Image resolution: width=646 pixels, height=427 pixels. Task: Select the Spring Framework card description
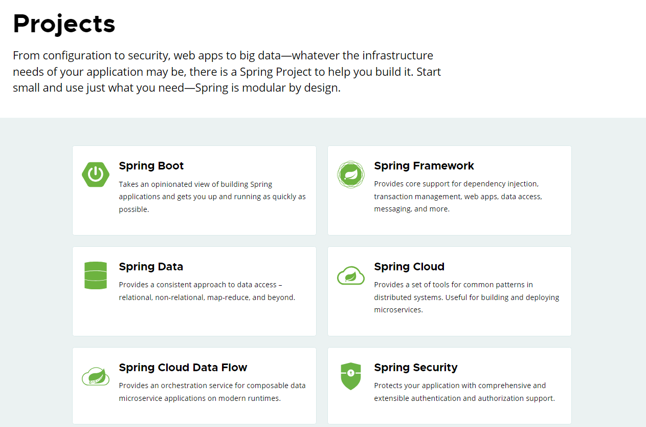pos(458,197)
